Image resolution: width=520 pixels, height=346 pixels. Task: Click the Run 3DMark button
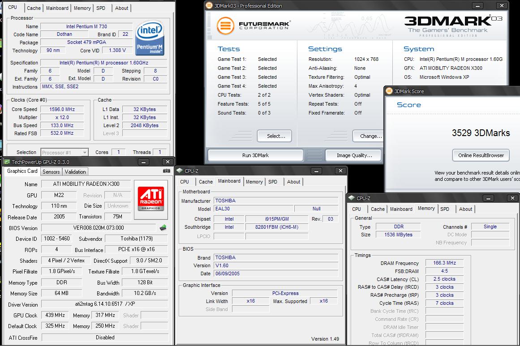tap(256, 155)
